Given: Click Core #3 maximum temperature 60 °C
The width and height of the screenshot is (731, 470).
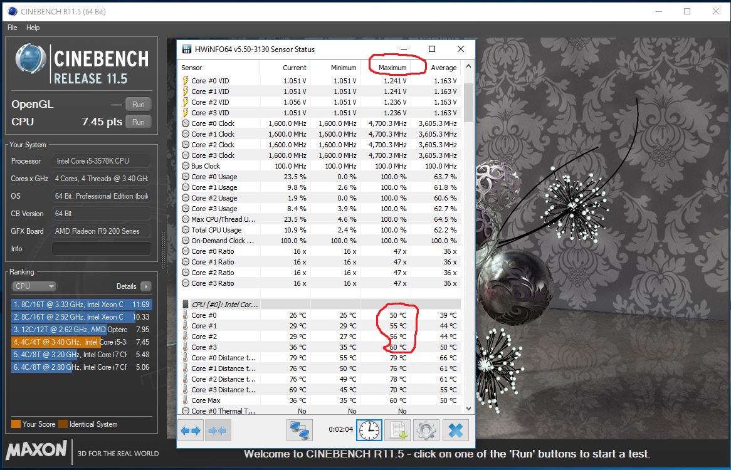Looking at the screenshot, I should pos(397,347).
